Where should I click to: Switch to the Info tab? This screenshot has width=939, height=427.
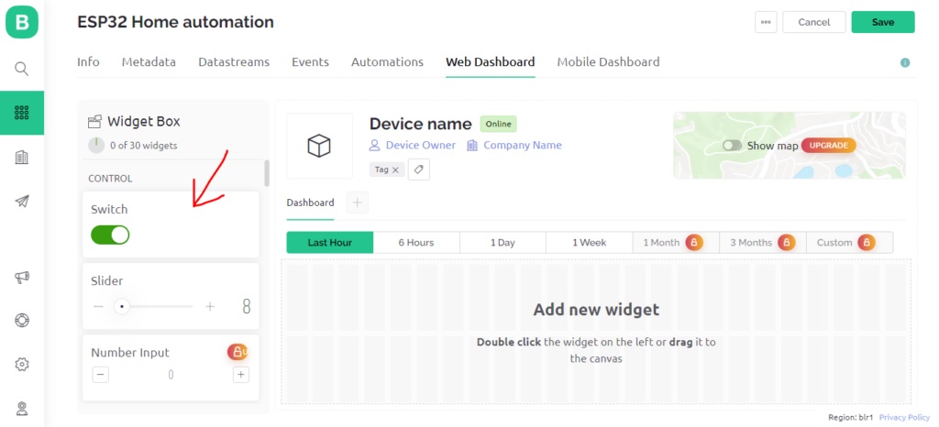[x=88, y=62]
